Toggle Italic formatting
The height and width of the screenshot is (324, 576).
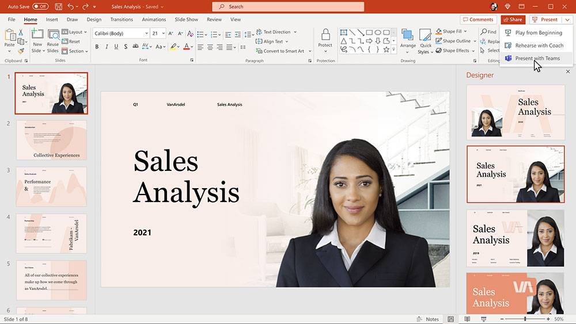[106, 47]
